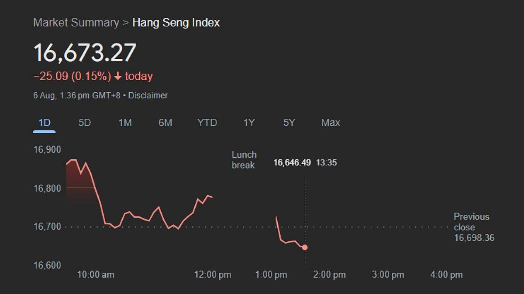Click the 16,646.49 hover price label
This screenshot has width=524, height=294.
[x=292, y=162]
